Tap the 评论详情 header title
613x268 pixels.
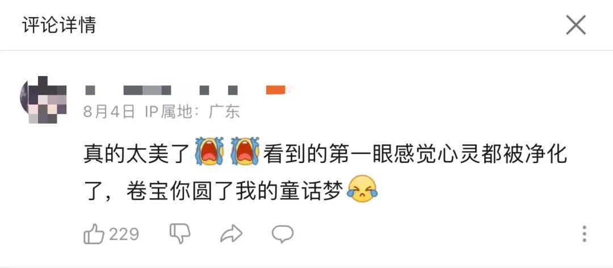click(x=59, y=26)
